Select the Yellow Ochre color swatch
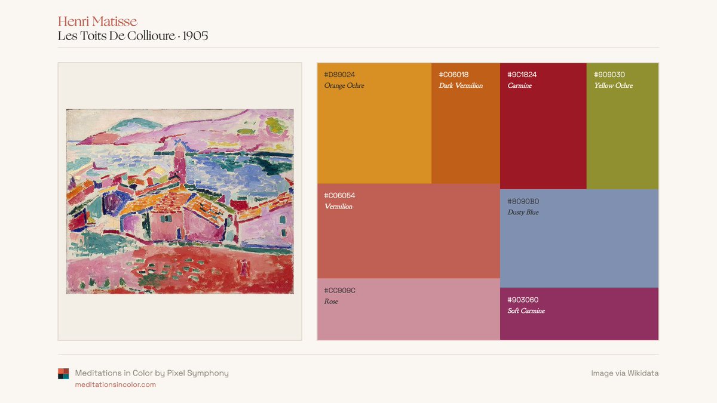Viewport: 717px width, 403px height. click(623, 126)
